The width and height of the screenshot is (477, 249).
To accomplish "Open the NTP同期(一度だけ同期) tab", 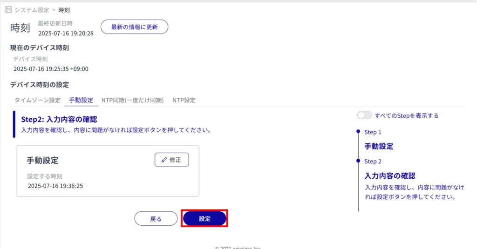I will pyautogui.click(x=132, y=100).
